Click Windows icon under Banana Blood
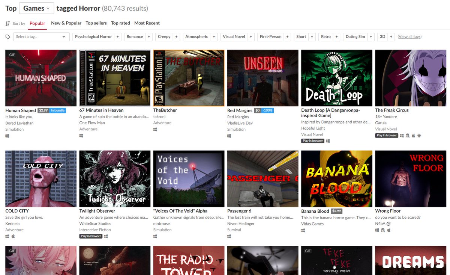 coord(303,230)
